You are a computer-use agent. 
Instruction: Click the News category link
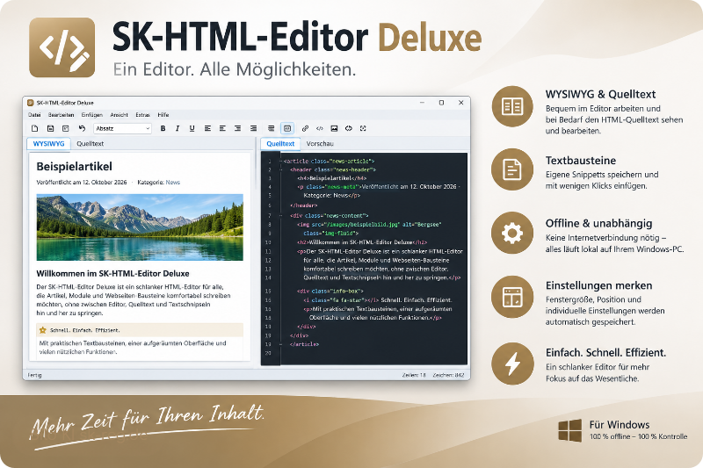(172, 183)
